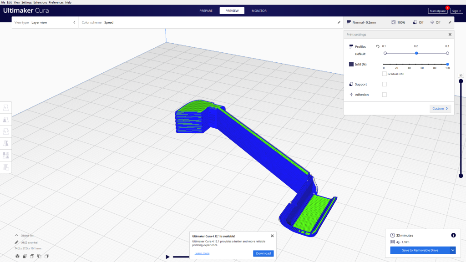466x262 pixels.
Task: Open Custom print settings
Action: click(x=440, y=108)
